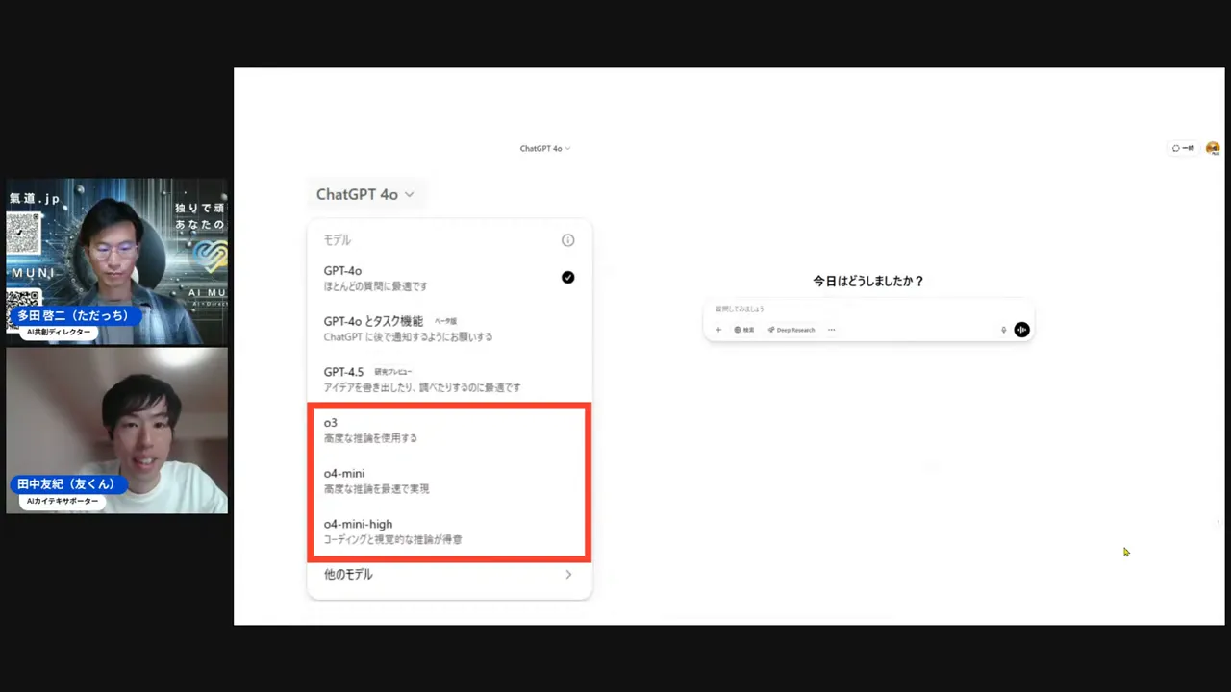Click the model info icon beside モデル
The height and width of the screenshot is (692, 1231).
pyautogui.click(x=567, y=240)
